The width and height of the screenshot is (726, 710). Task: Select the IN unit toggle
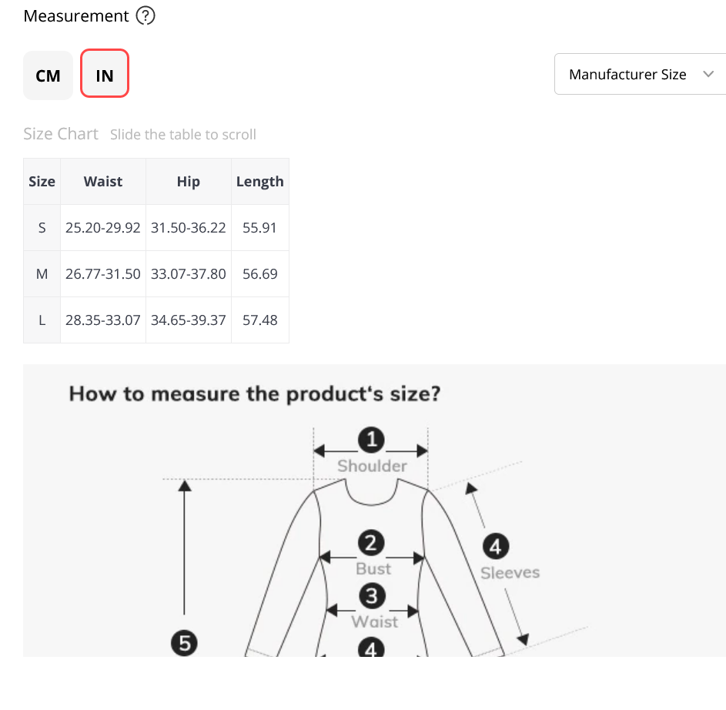tap(105, 73)
